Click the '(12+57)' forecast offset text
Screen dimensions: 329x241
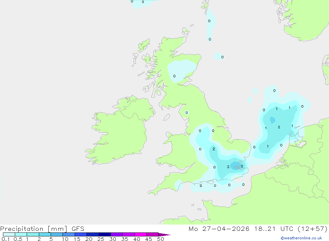tap(313, 229)
